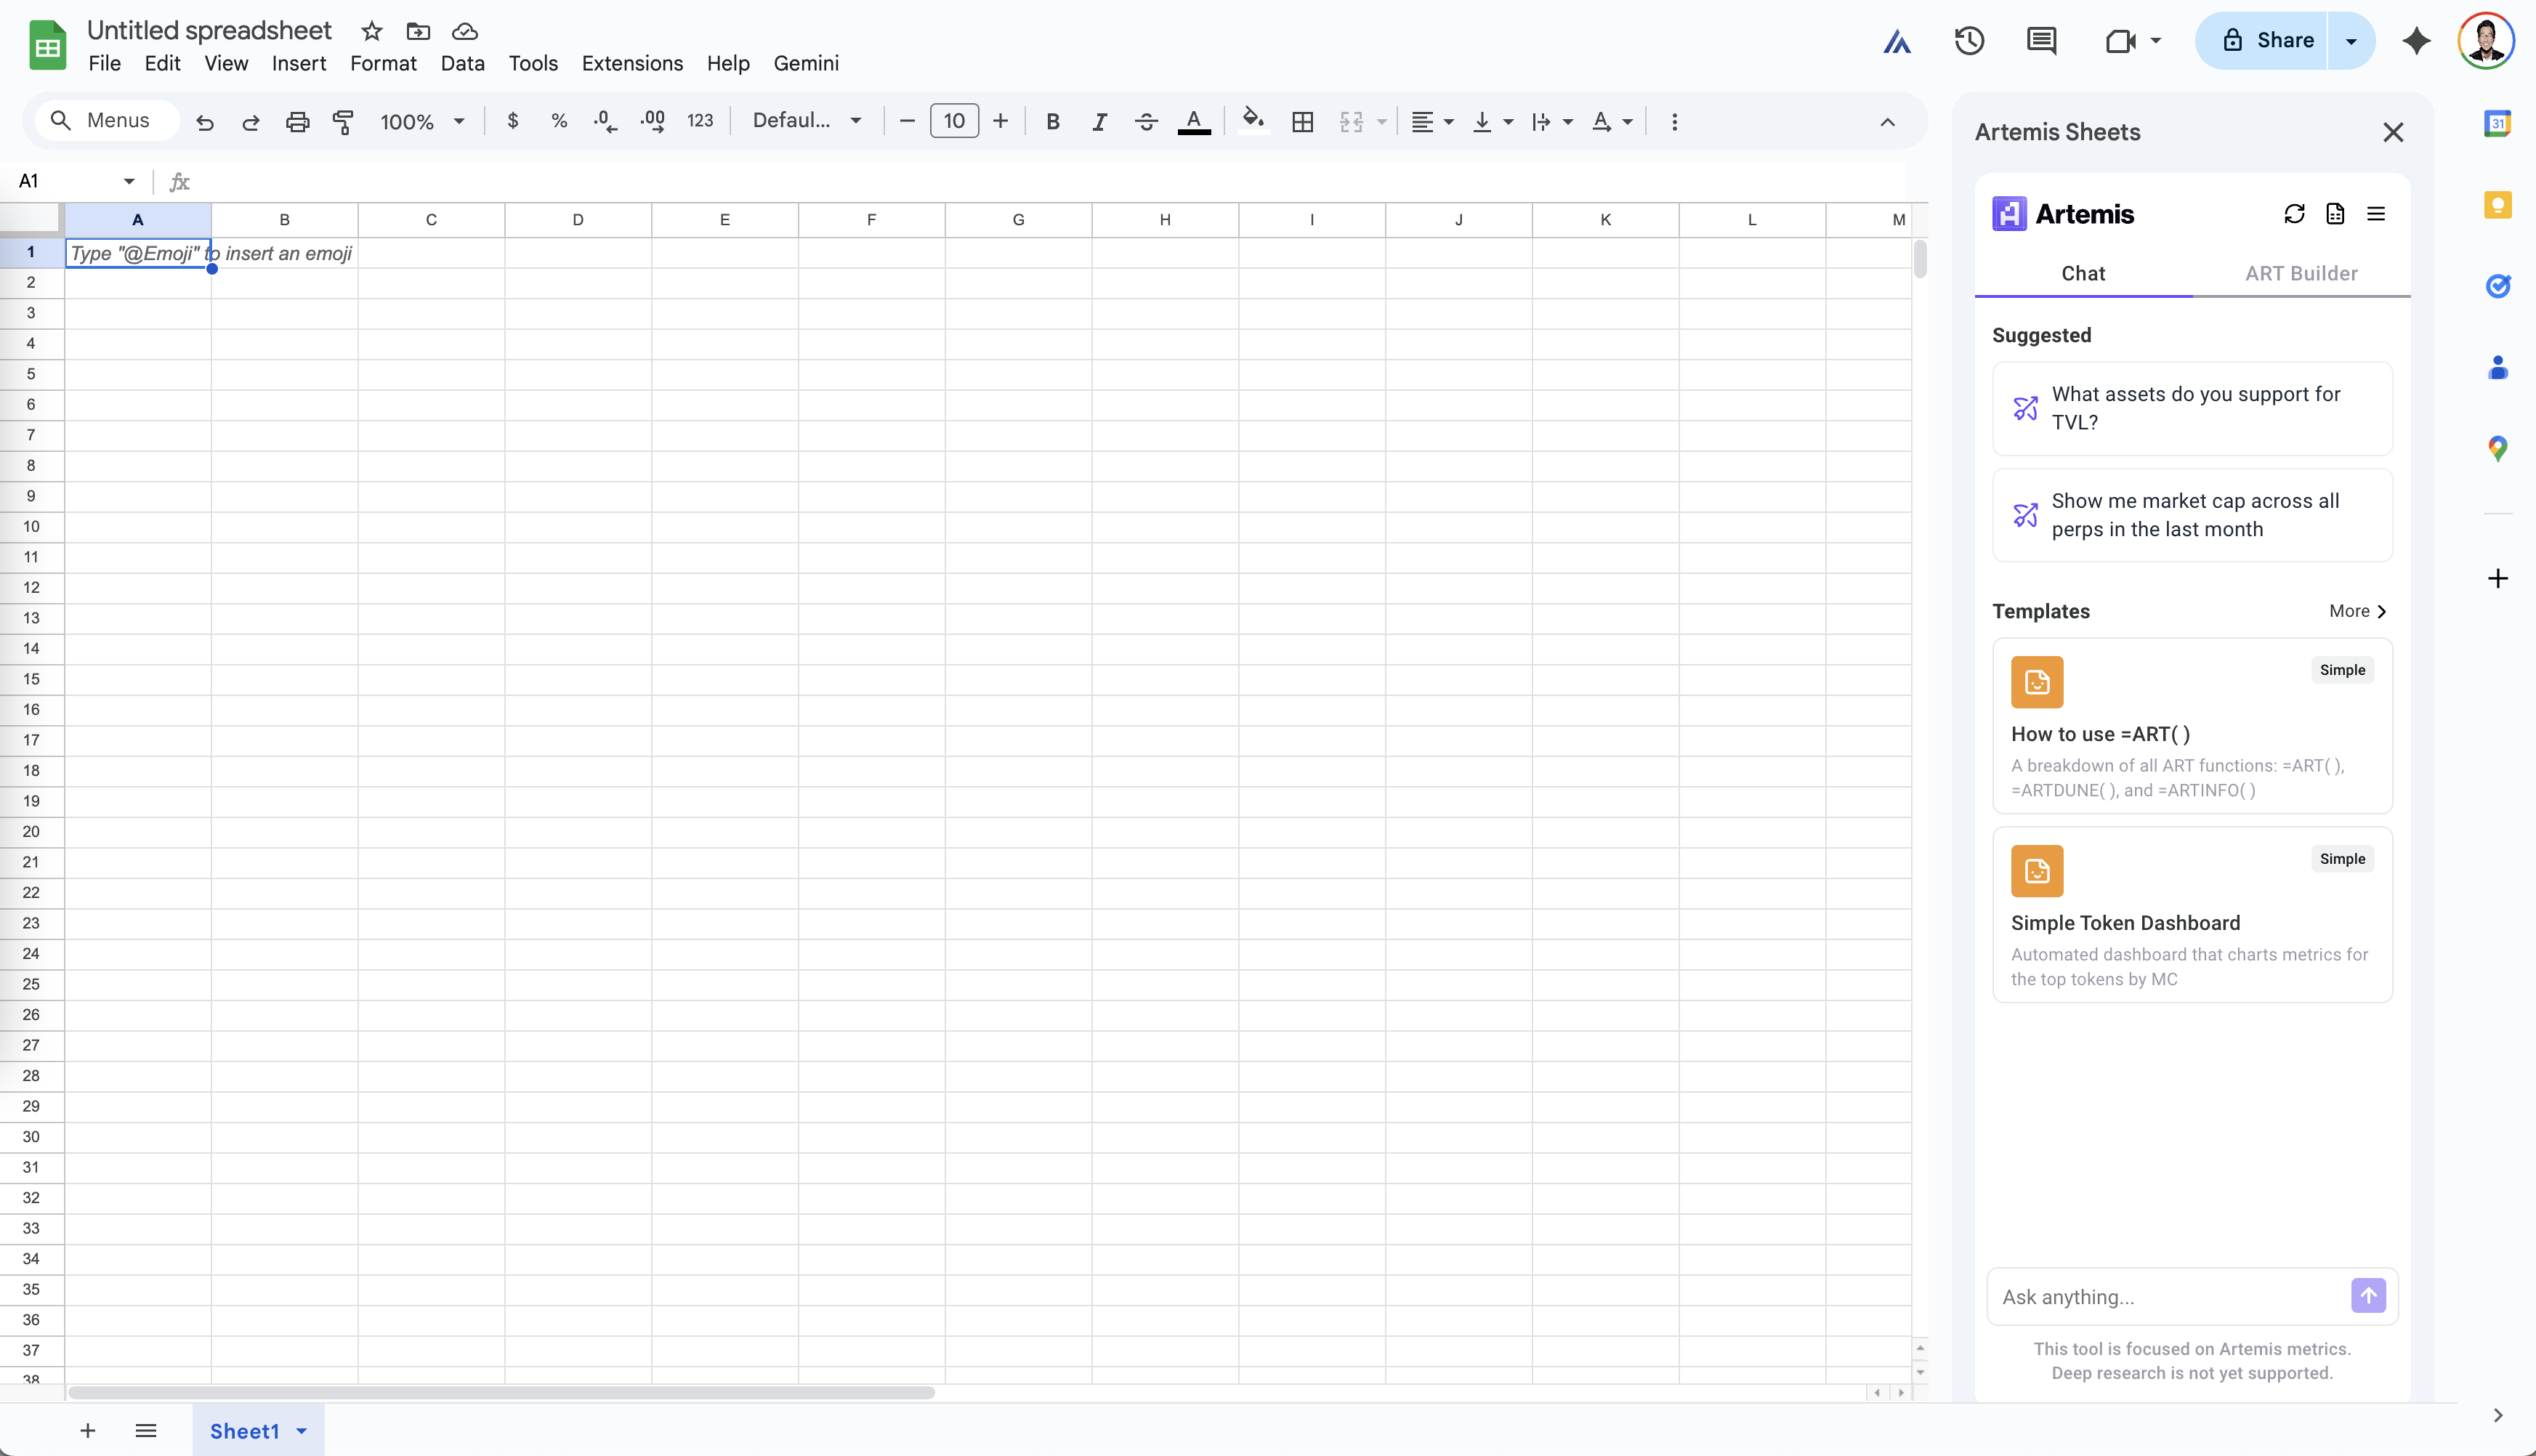Switch to the ART Builder tab
Viewport: 2536px width, 1456px height.
pyautogui.click(x=2300, y=273)
